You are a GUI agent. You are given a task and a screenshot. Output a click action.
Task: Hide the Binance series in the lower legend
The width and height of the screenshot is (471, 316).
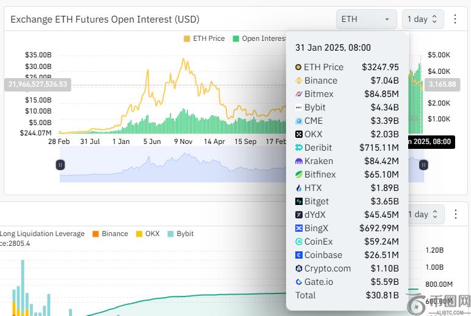click(x=110, y=234)
